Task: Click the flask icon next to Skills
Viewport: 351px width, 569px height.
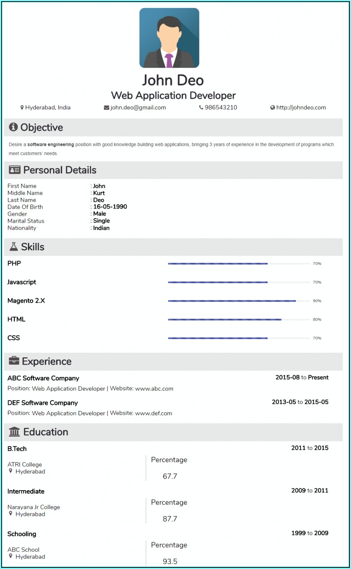Action: [x=14, y=247]
